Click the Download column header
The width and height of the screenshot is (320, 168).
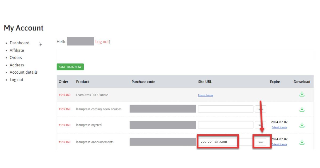[302, 82]
